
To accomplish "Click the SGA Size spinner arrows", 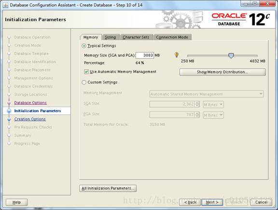I will coord(197,104).
